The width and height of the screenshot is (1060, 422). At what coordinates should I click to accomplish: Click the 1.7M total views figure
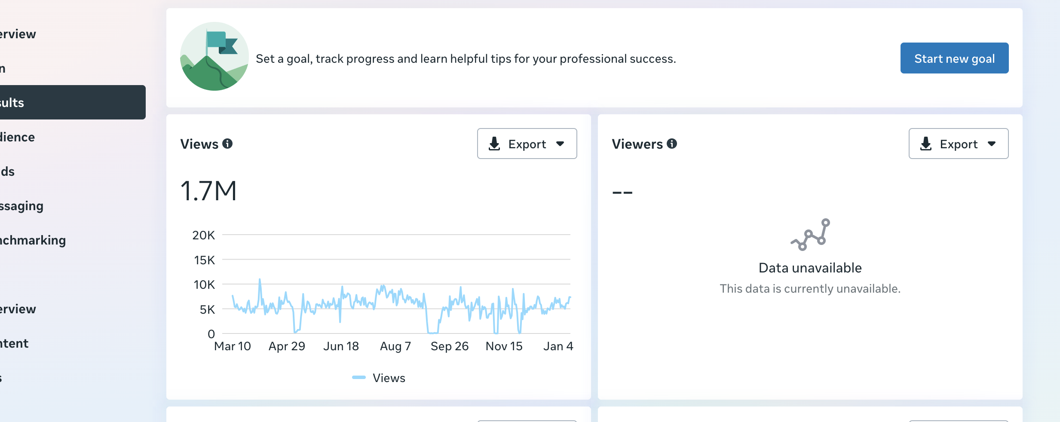pyautogui.click(x=208, y=191)
